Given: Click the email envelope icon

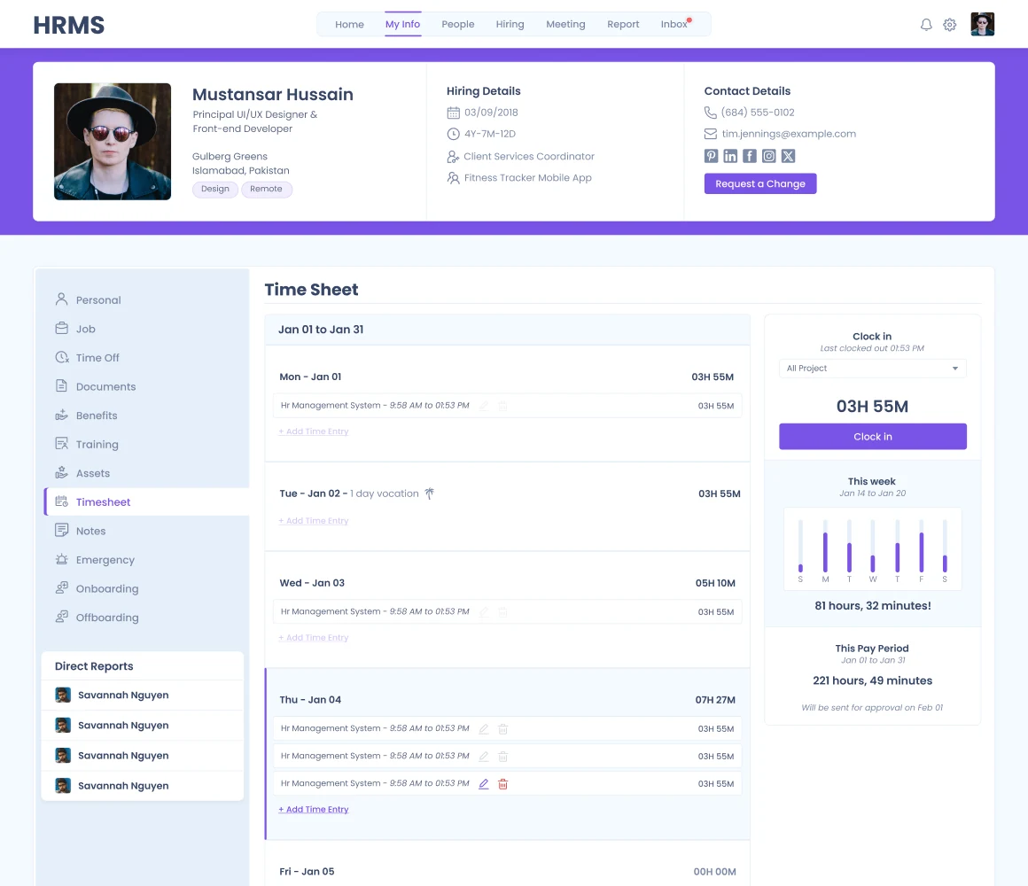Looking at the screenshot, I should 710,134.
